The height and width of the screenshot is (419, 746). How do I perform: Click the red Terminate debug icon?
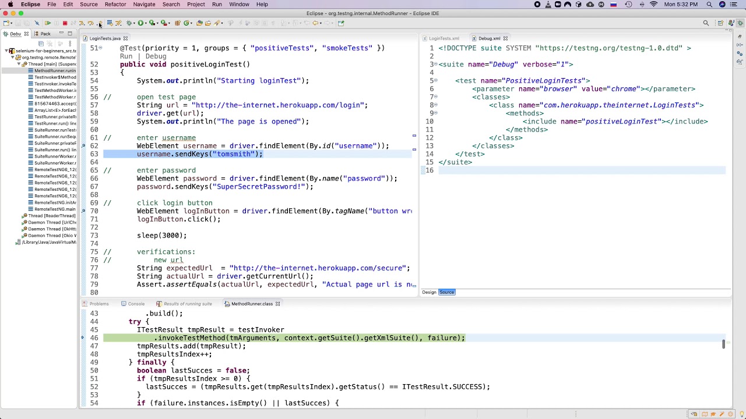[x=65, y=23]
